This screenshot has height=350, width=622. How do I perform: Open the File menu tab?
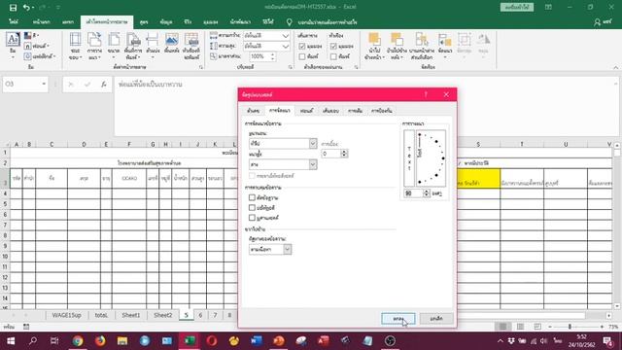14,22
